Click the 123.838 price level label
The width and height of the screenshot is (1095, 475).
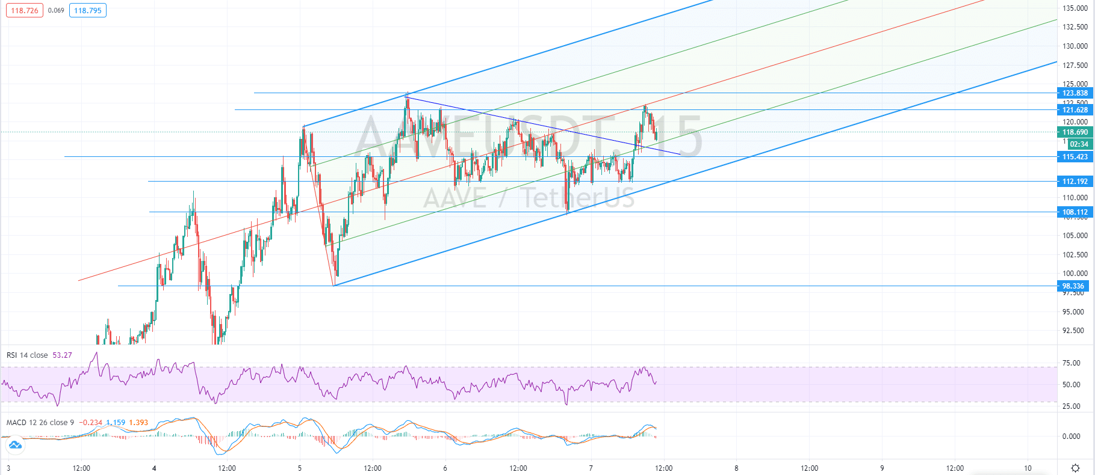pyautogui.click(x=1074, y=93)
